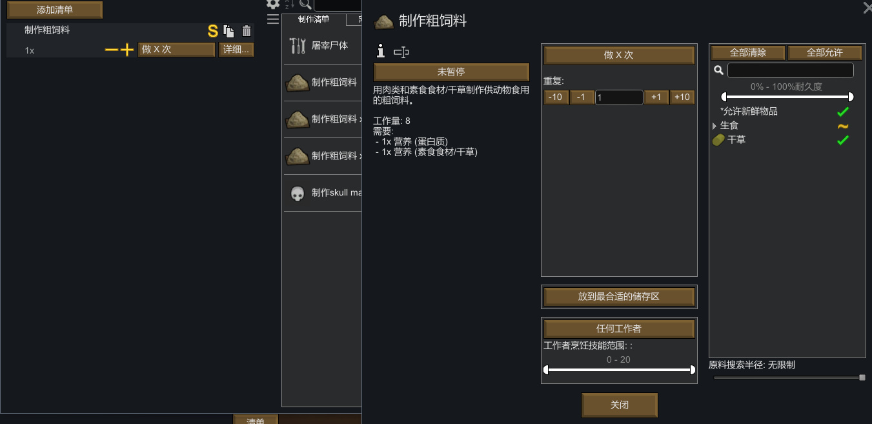Open the 放到最合适的储存区 dropdown
872x424 pixels.
point(618,297)
